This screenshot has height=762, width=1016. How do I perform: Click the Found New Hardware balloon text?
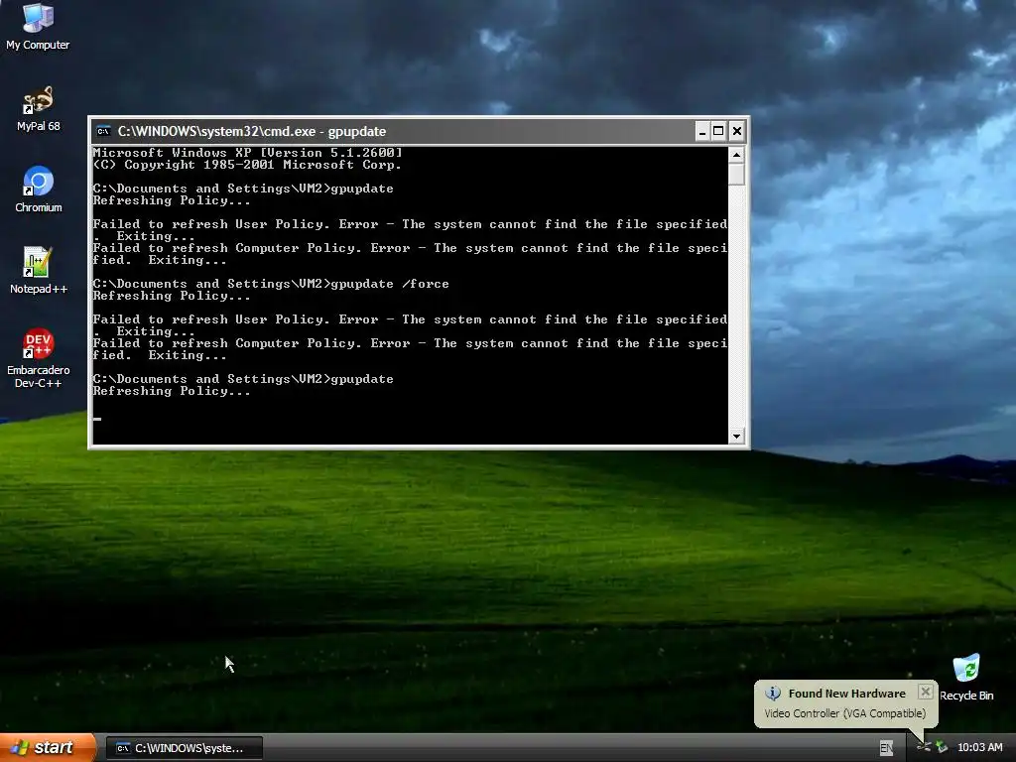pyautogui.click(x=846, y=694)
